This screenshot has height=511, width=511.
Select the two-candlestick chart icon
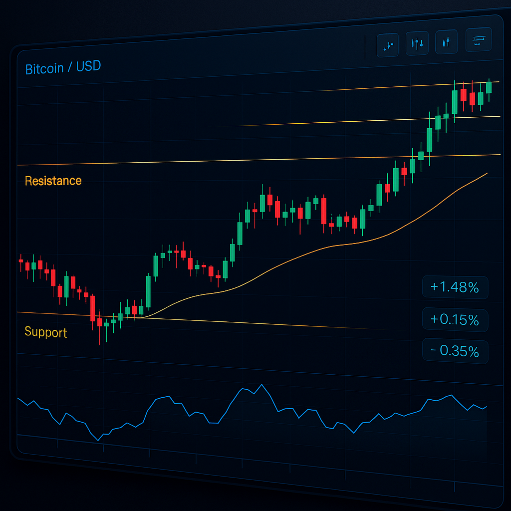coord(447,42)
